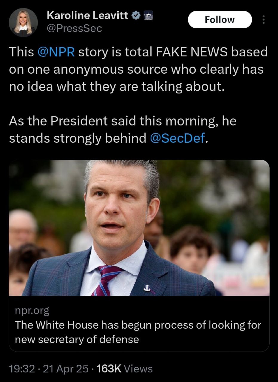Open Karoline Leavitt's profile avatar
Viewport: 278px width, 382px height.
(23, 23)
